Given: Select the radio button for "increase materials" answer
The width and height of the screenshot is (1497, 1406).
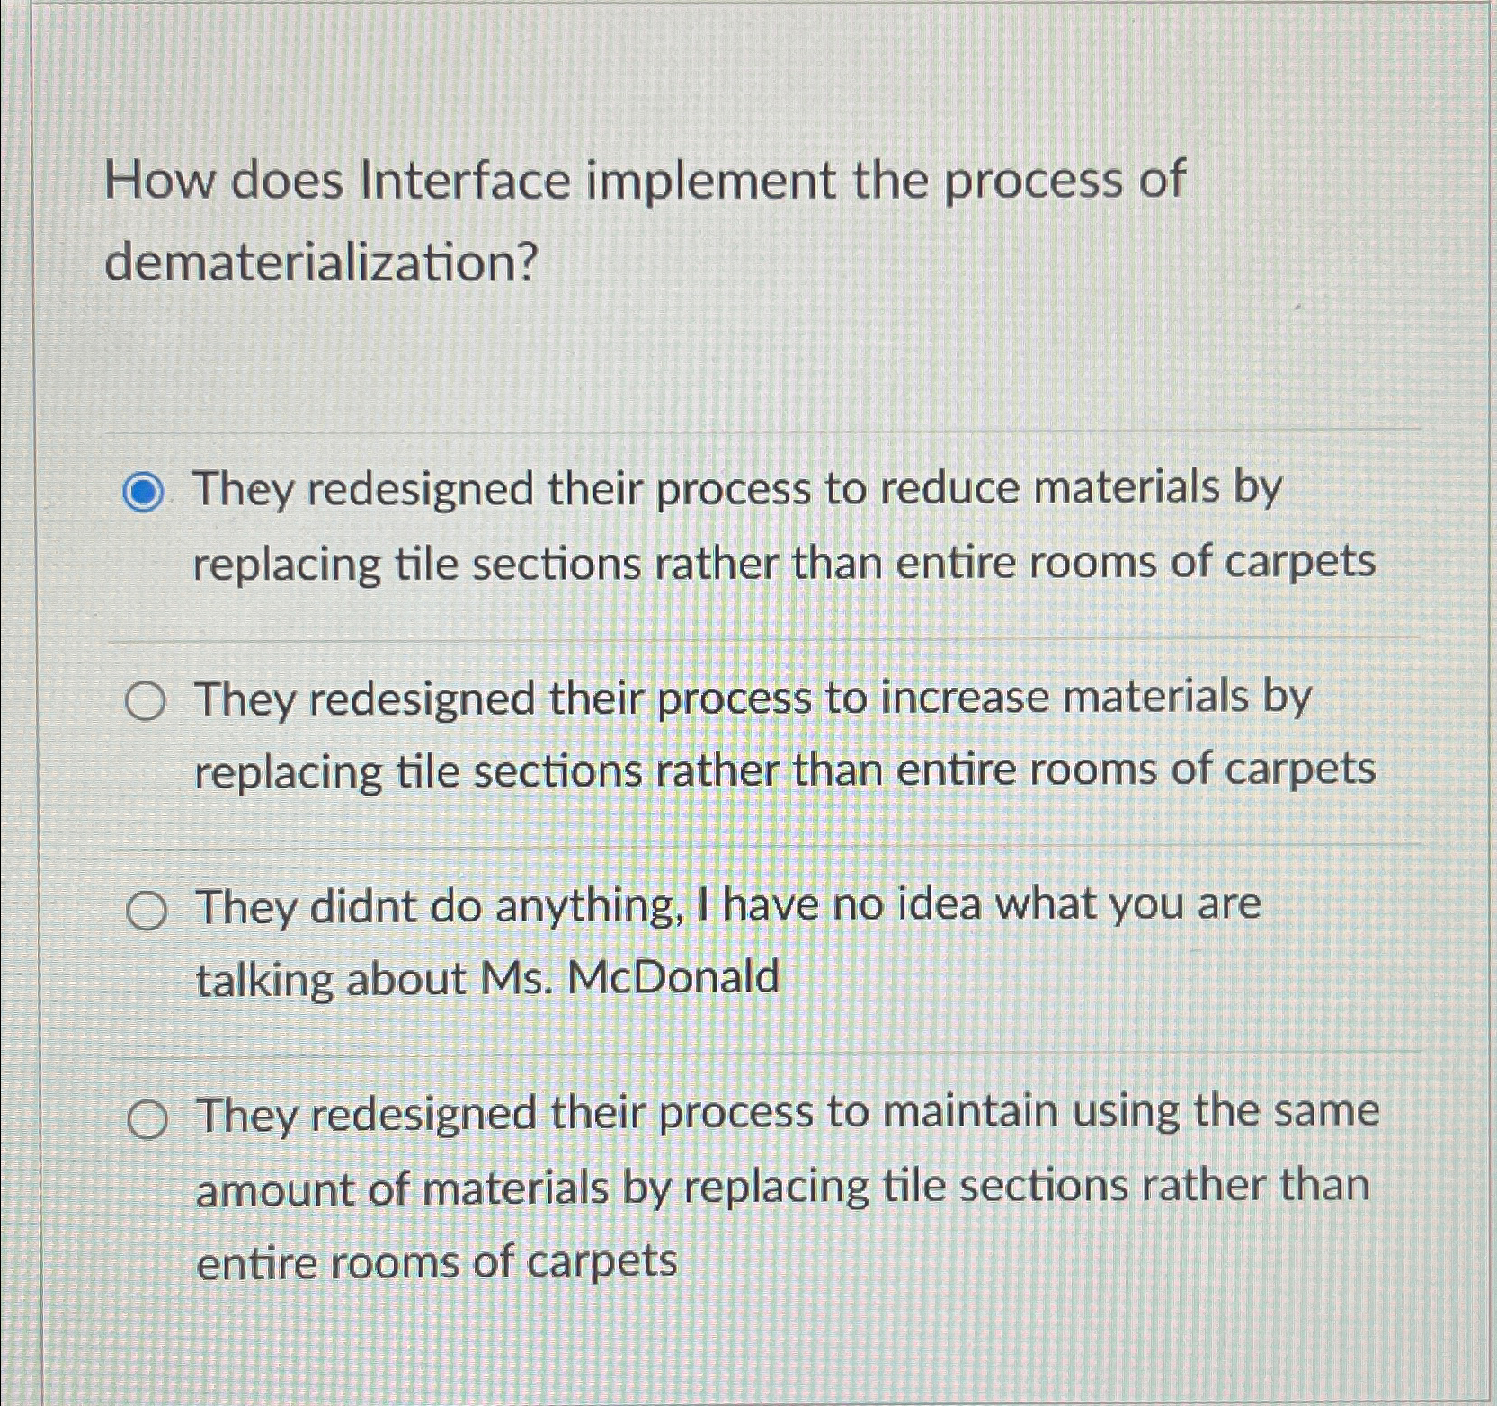Looking at the screenshot, I should (147, 701).
